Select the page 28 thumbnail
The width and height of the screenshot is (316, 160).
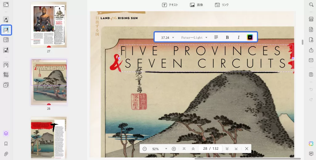click(x=49, y=82)
